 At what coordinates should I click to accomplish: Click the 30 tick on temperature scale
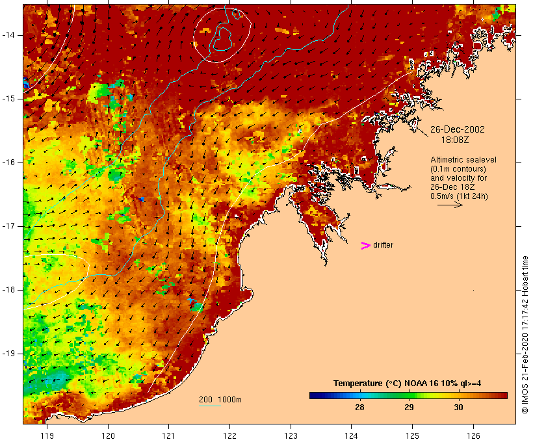(x=458, y=407)
